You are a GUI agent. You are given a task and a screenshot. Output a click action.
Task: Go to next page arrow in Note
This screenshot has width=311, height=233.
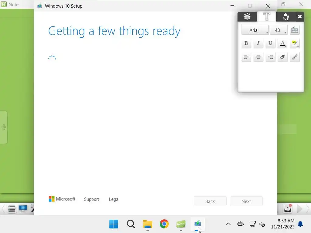300,209
